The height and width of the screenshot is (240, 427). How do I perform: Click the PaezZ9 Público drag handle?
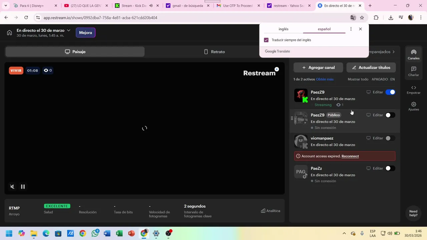292,118
